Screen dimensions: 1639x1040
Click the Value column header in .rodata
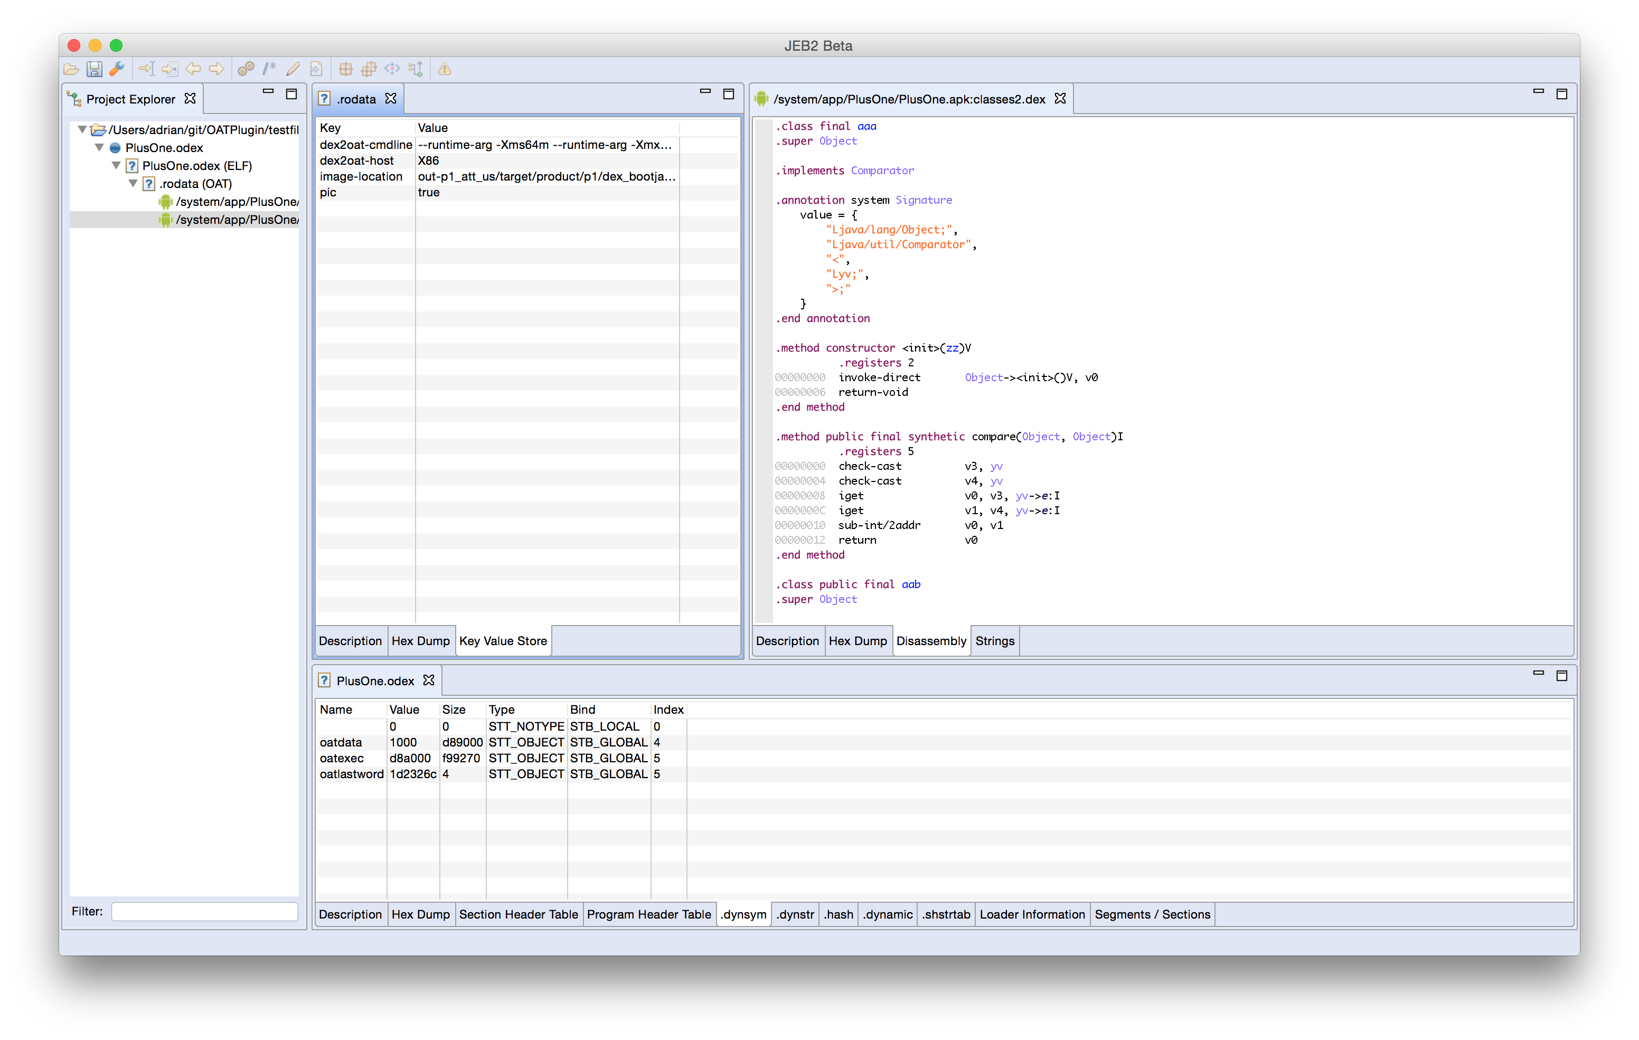547,128
